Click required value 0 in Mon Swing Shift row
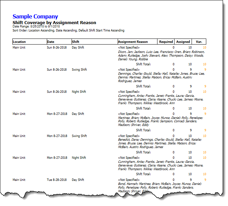The image size is (228, 206). pos(174,136)
